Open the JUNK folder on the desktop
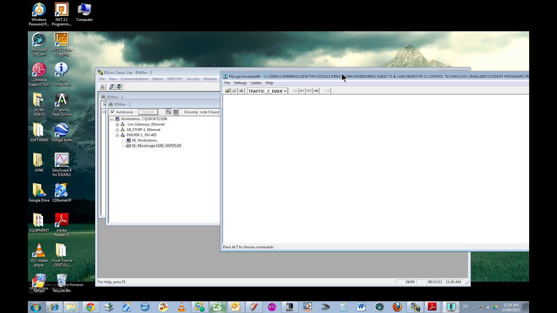The height and width of the screenshot is (313, 557). click(39, 163)
